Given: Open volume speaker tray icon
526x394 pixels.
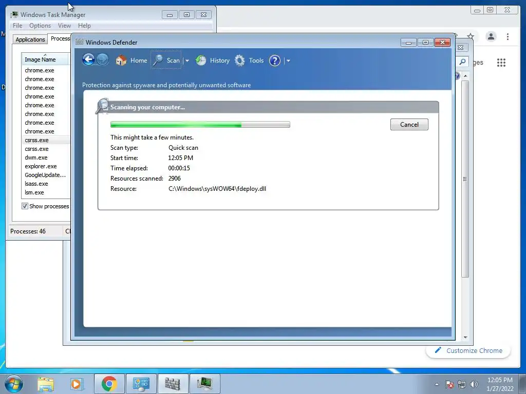Looking at the screenshot, I should [474, 384].
